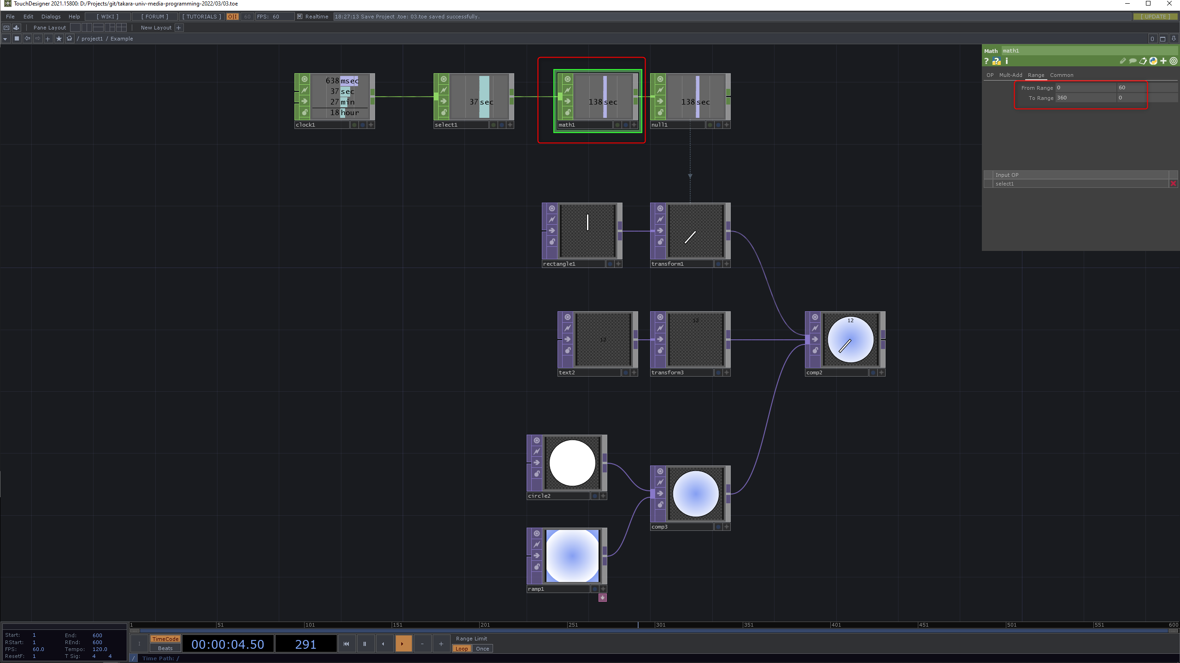Click the home network icon in path bar

tap(69, 39)
